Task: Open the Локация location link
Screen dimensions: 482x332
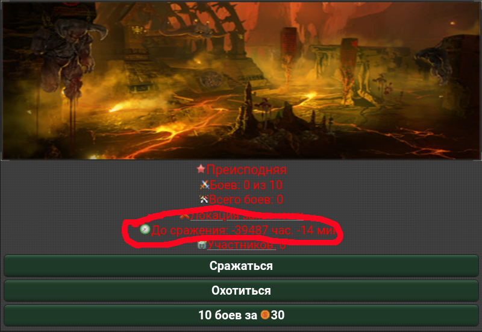Action: (247, 216)
